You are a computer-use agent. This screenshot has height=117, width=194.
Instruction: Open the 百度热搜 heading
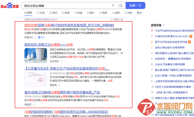click(156, 25)
